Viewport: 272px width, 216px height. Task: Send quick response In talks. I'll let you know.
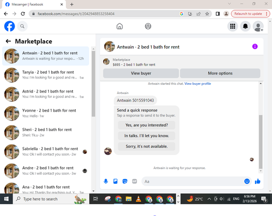click(146, 135)
